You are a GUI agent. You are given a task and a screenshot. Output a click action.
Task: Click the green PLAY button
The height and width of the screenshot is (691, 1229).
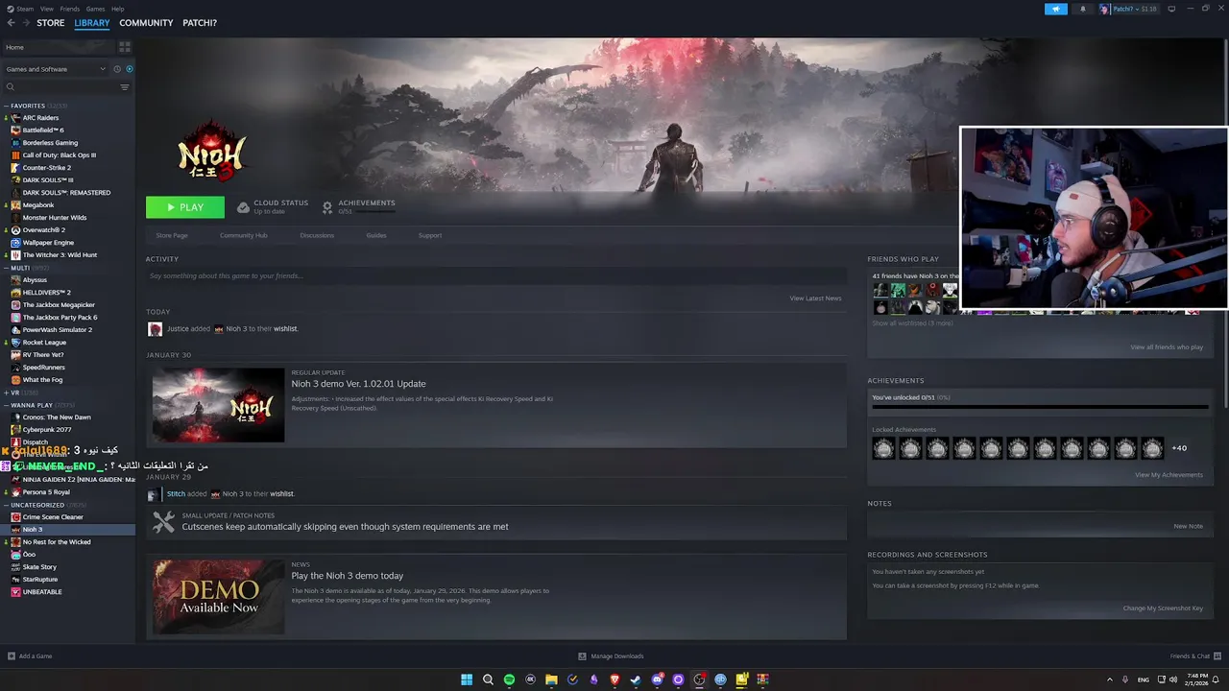click(185, 207)
